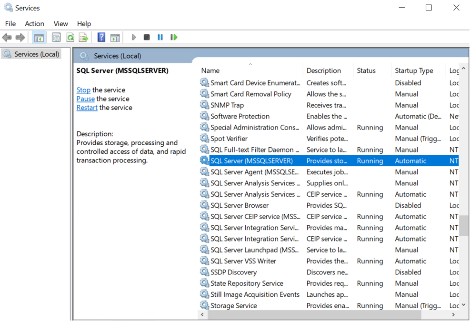Select the SQL Server VSS Writer service
Image resolution: width=470 pixels, height=321 pixels.
click(329, 261)
